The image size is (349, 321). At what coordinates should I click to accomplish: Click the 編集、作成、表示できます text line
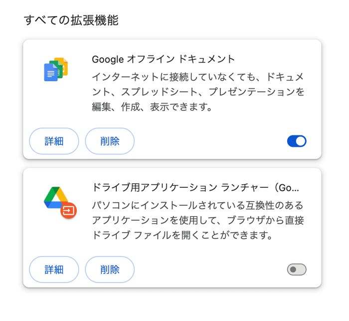tap(152, 107)
